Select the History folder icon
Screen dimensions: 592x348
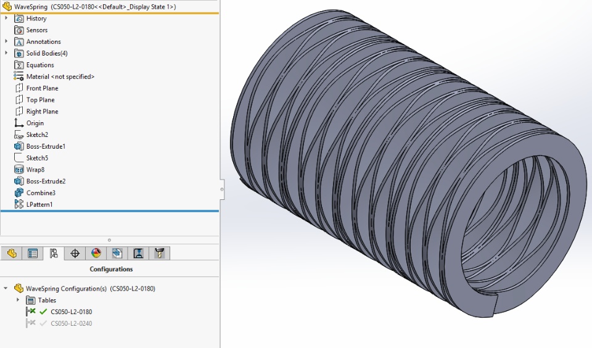[x=19, y=19]
